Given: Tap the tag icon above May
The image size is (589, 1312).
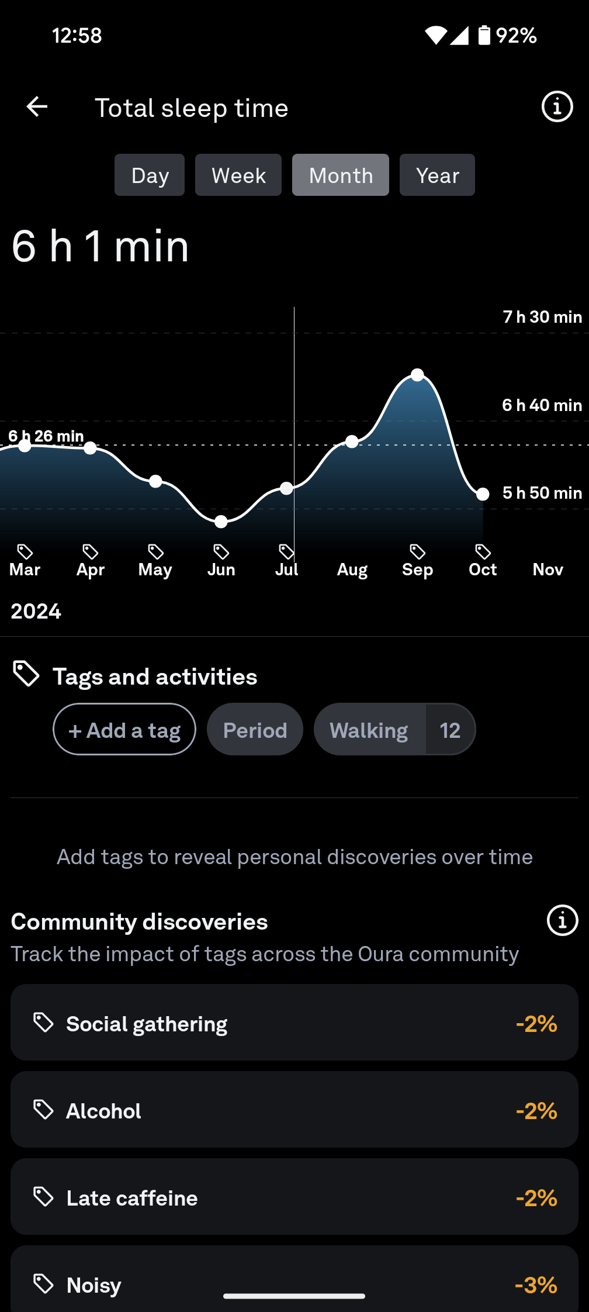Looking at the screenshot, I should 155,551.
